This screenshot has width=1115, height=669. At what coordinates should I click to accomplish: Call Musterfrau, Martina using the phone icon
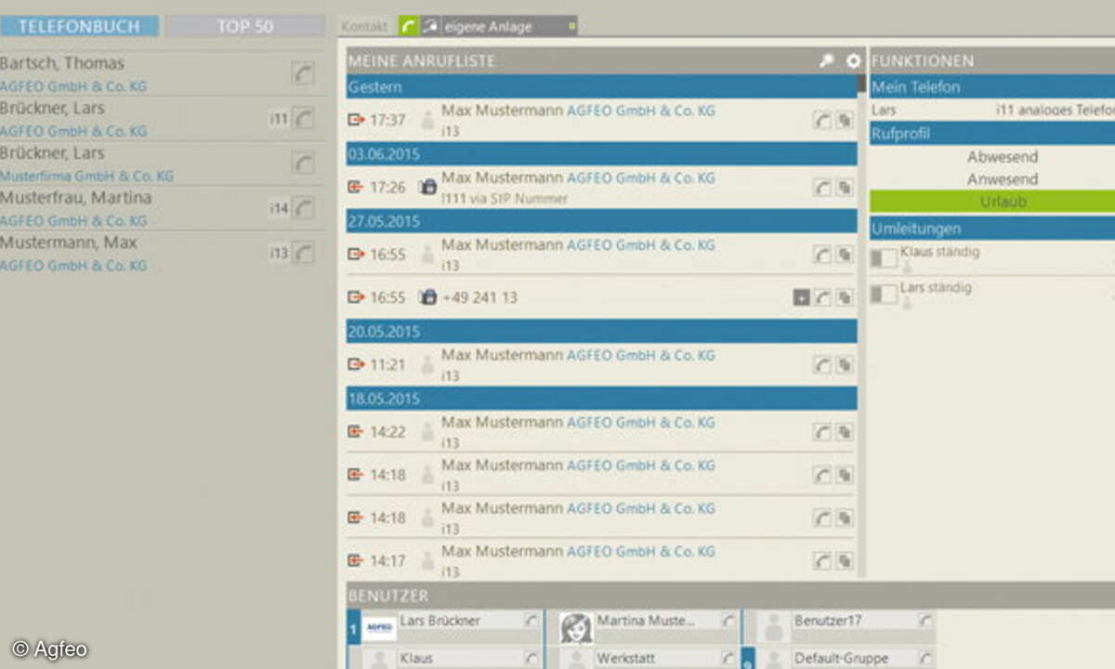[x=303, y=208]
